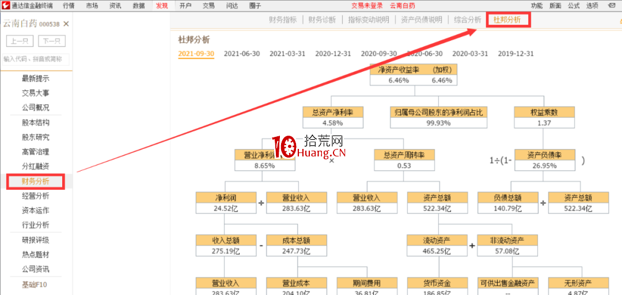Select 财务分析 in the sidebar
Viewport: 622px width, 295px height.
point(36,181)
